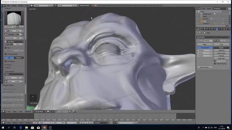The height and width of the screenshot is (130, 232).
Task: Click the Delete Higher button
Action: 221,53
